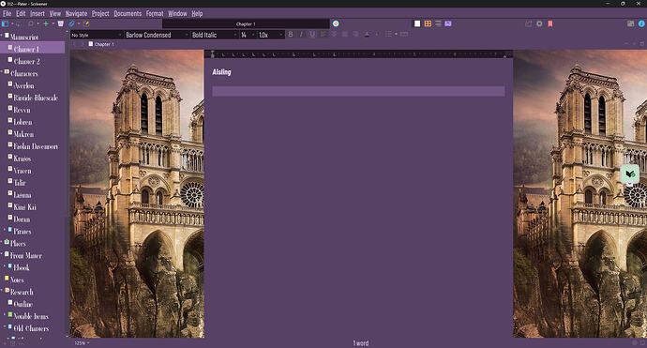Open the Navigate menu
The image size is (647, 348).
pos(76,14)
